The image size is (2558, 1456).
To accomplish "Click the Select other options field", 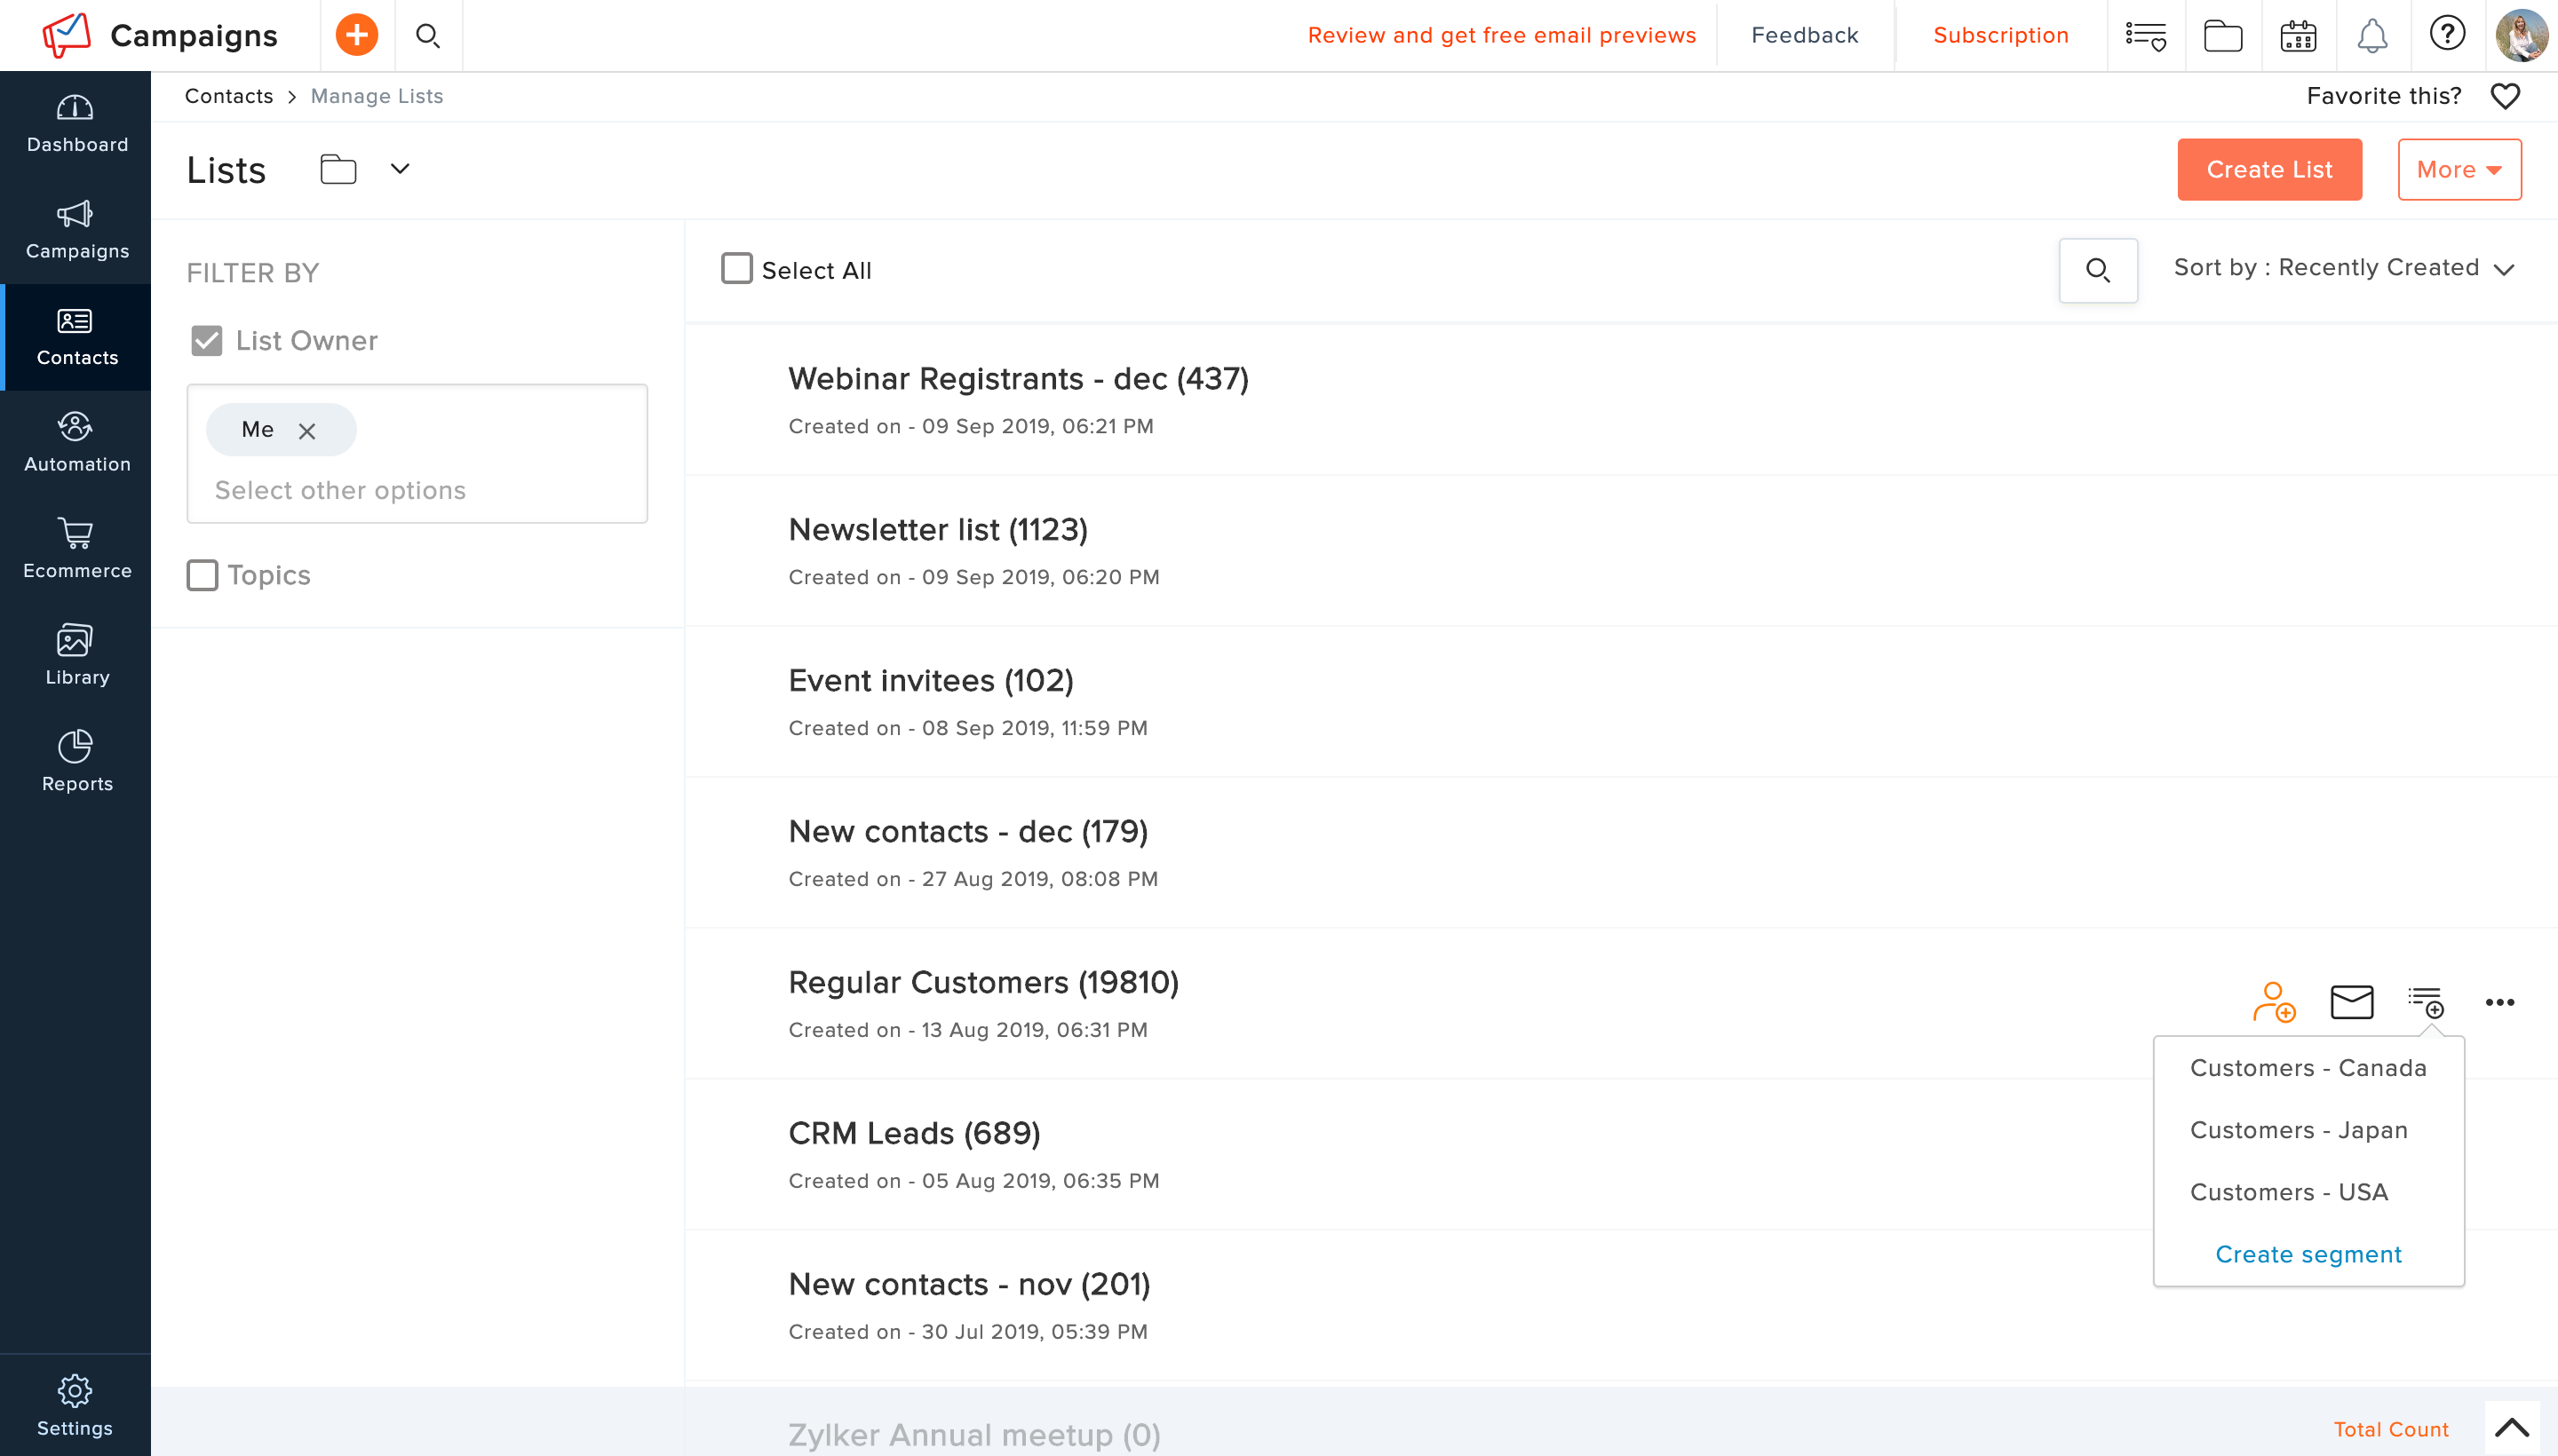I will click(x=340, y=490).
